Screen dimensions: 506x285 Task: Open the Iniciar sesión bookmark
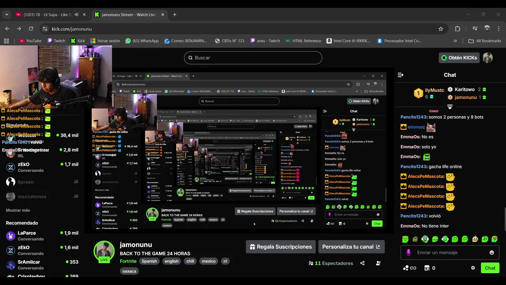[x=105, y=41]
